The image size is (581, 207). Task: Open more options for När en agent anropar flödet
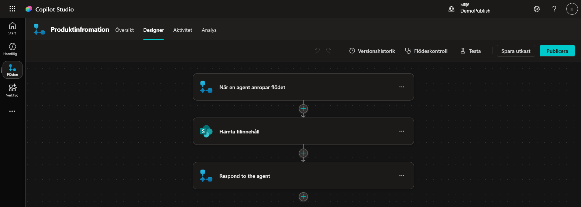402,87
